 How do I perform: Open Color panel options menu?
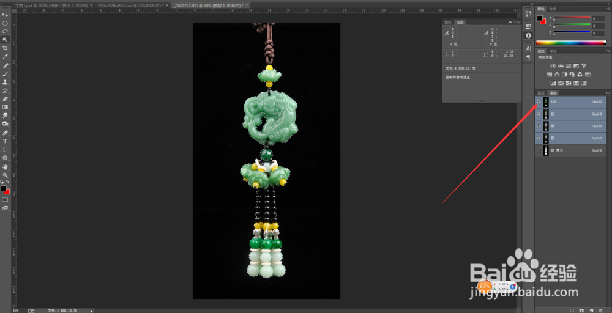point(608,9)
